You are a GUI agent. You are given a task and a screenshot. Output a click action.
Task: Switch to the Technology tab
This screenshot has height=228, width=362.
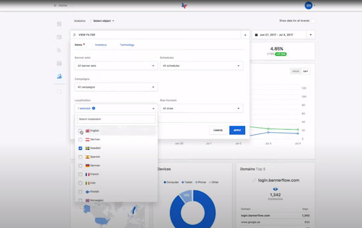coord(127,45)
